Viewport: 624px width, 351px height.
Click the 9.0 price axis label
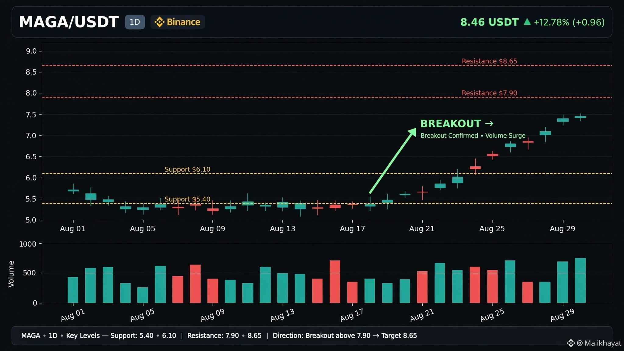[x=31, y=51]
